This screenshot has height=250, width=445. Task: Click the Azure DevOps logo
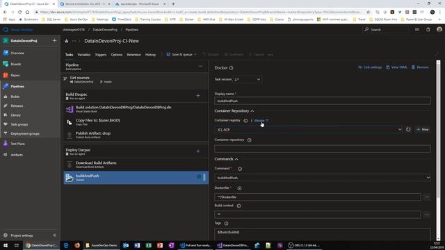pos(6,30)
